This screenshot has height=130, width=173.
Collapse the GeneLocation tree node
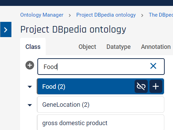tap(30, 105)
